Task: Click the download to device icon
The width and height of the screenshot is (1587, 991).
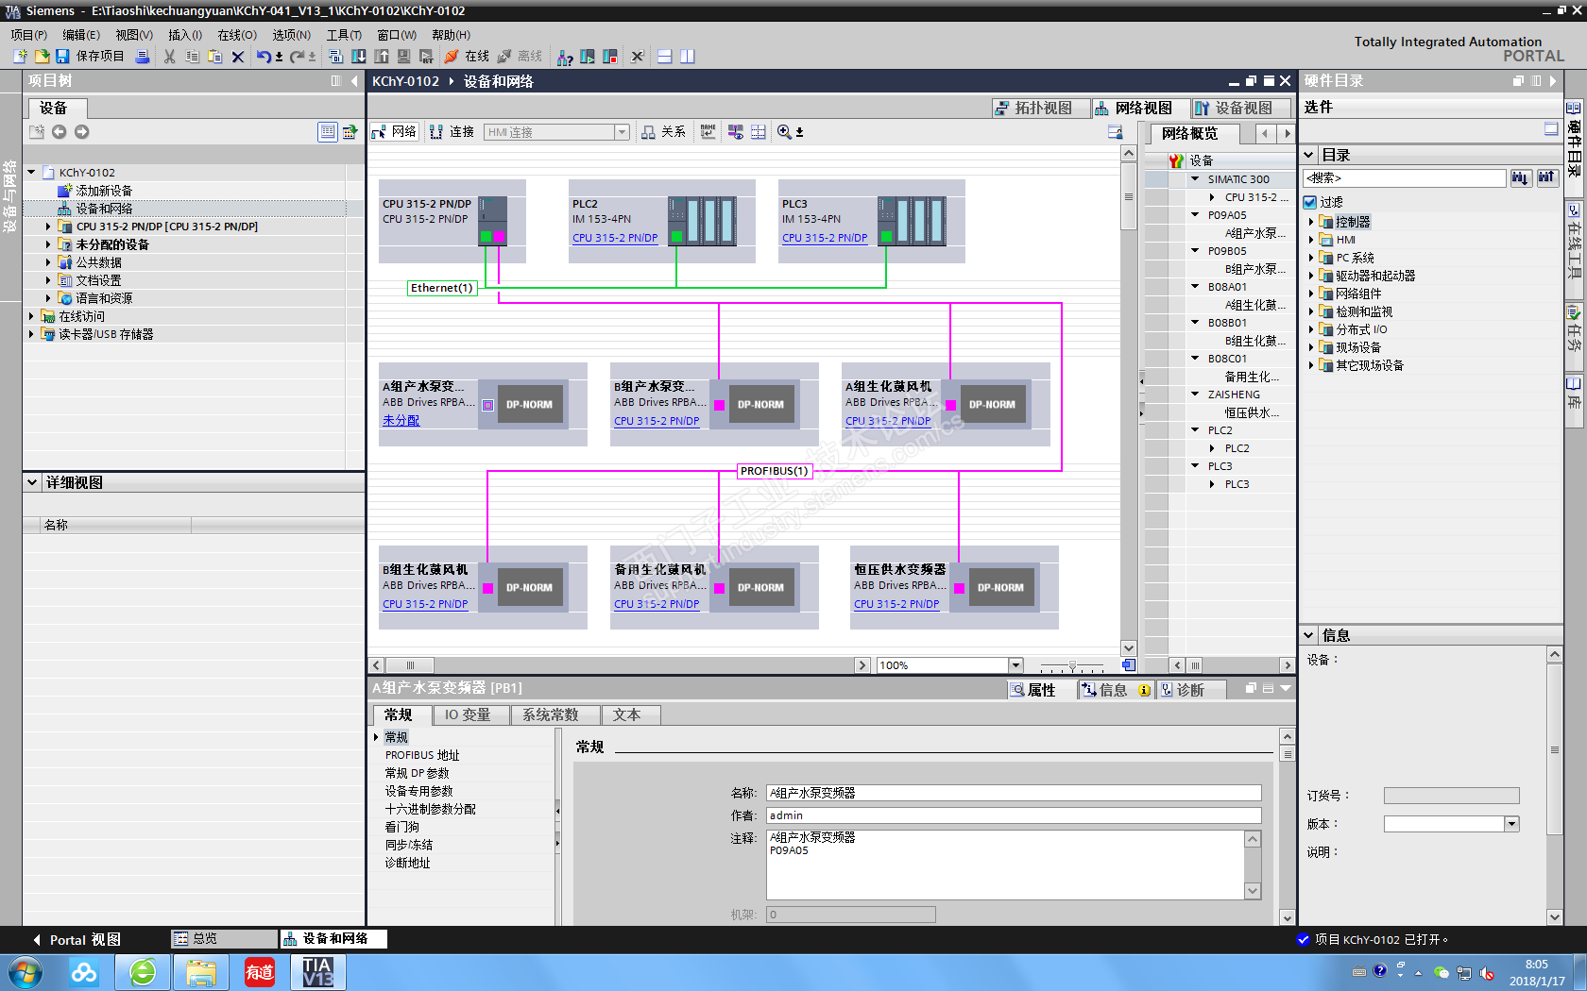Action: (359, 57)
